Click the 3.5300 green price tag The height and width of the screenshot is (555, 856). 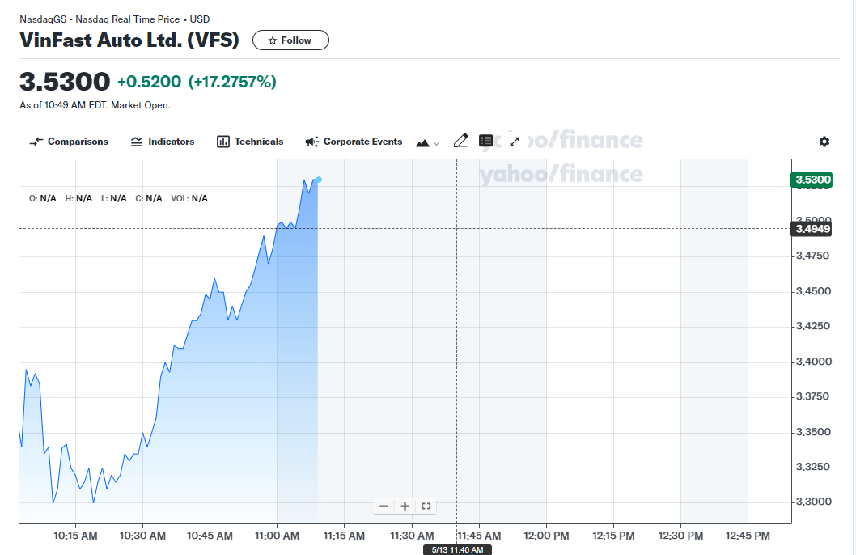[812, 180]
